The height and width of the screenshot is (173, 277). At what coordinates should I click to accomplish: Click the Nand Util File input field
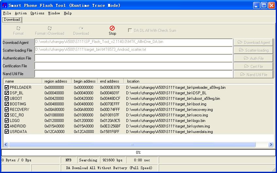click(133, 74)
